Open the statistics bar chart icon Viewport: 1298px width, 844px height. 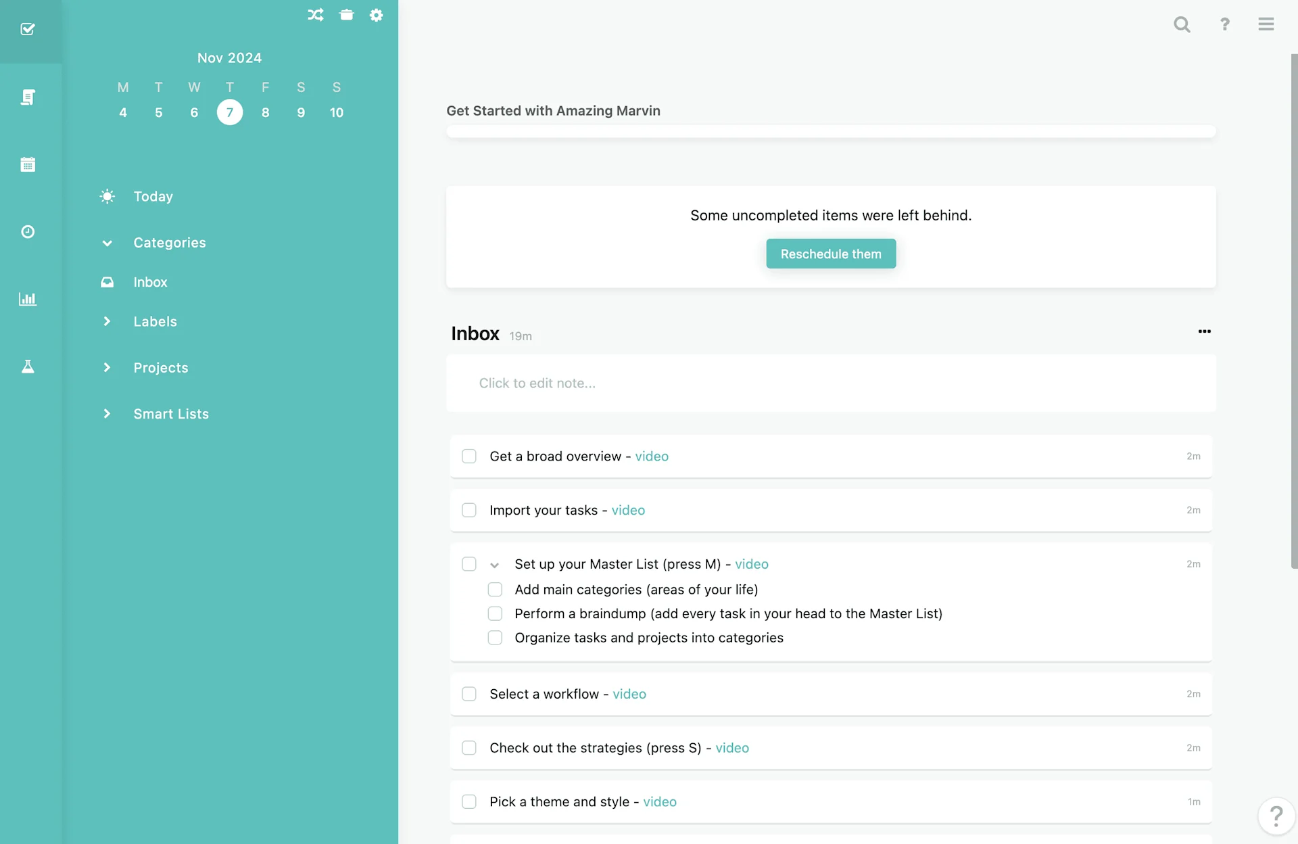coord(28,299)
